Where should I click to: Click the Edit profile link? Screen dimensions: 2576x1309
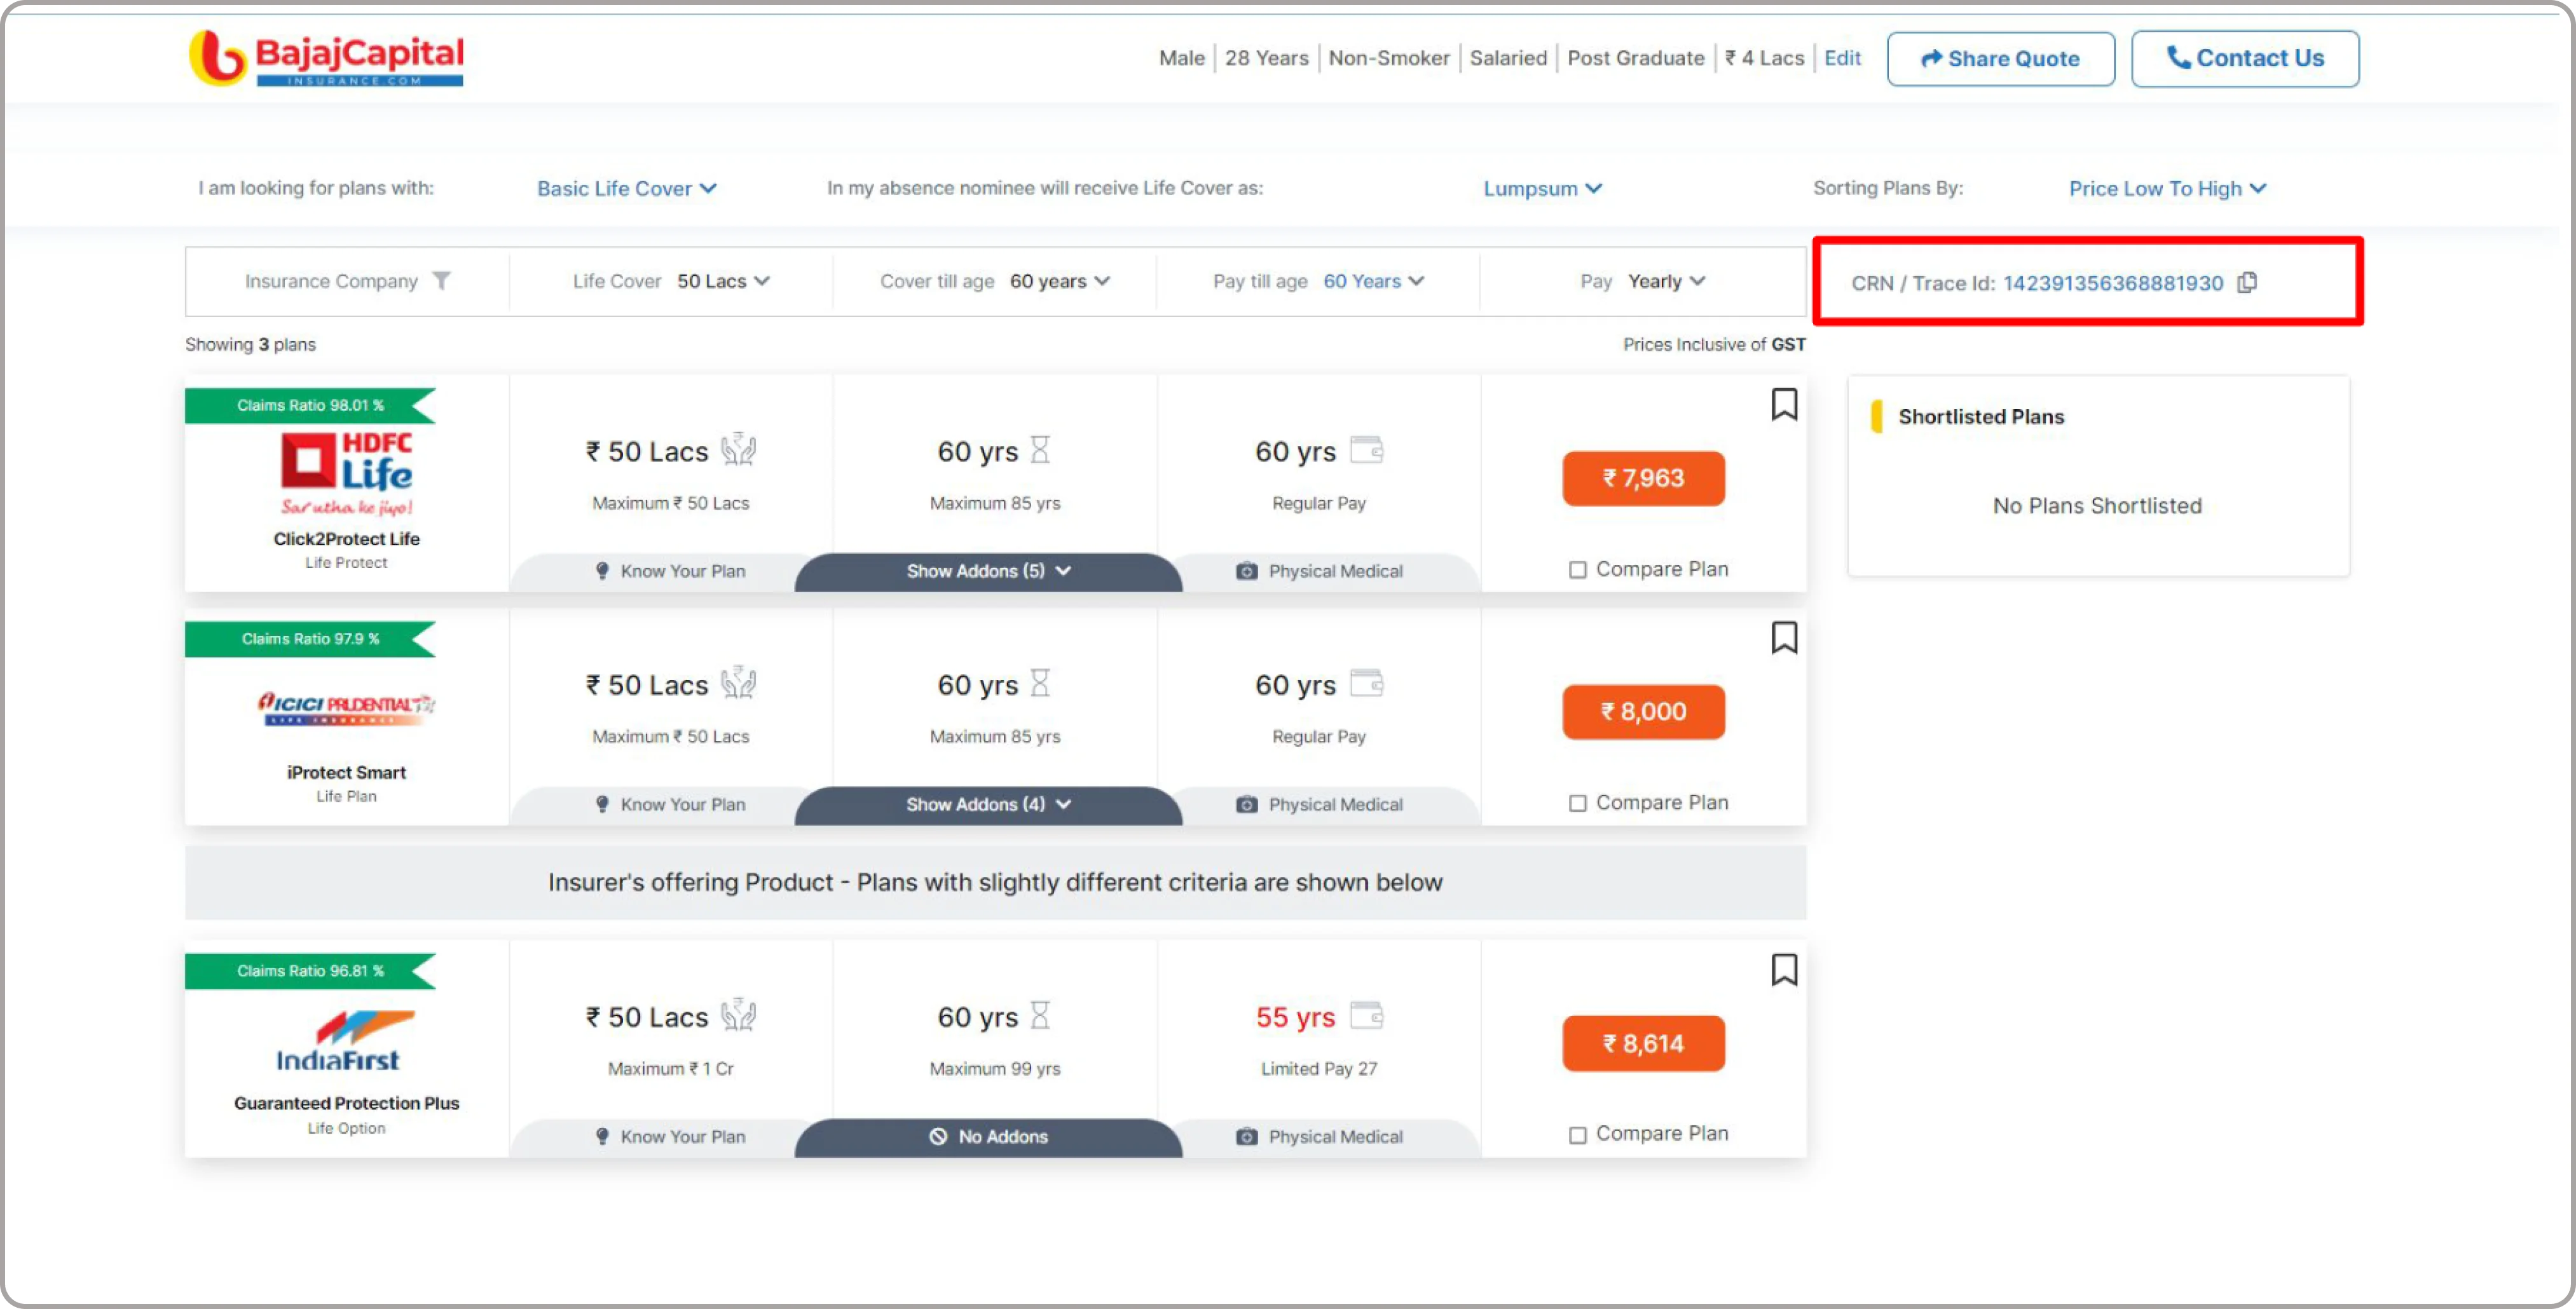(1842, 58)
